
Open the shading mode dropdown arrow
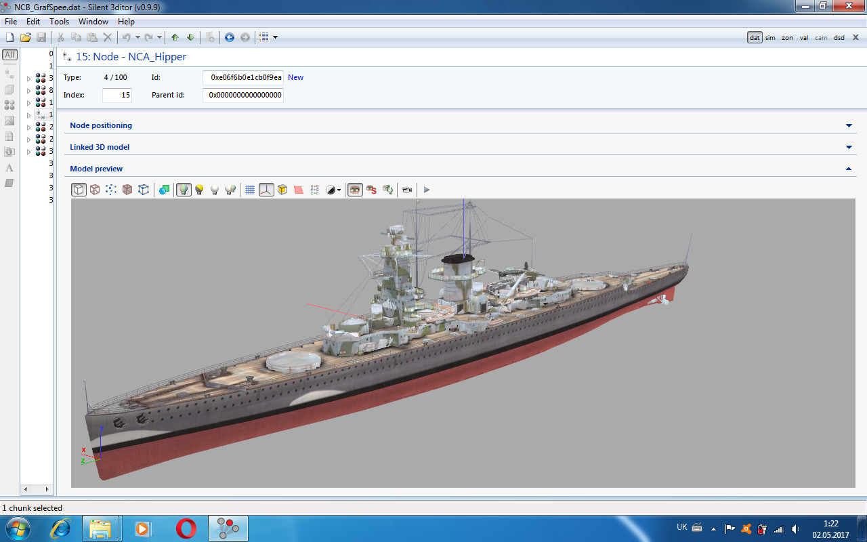[x=339, y=190]
